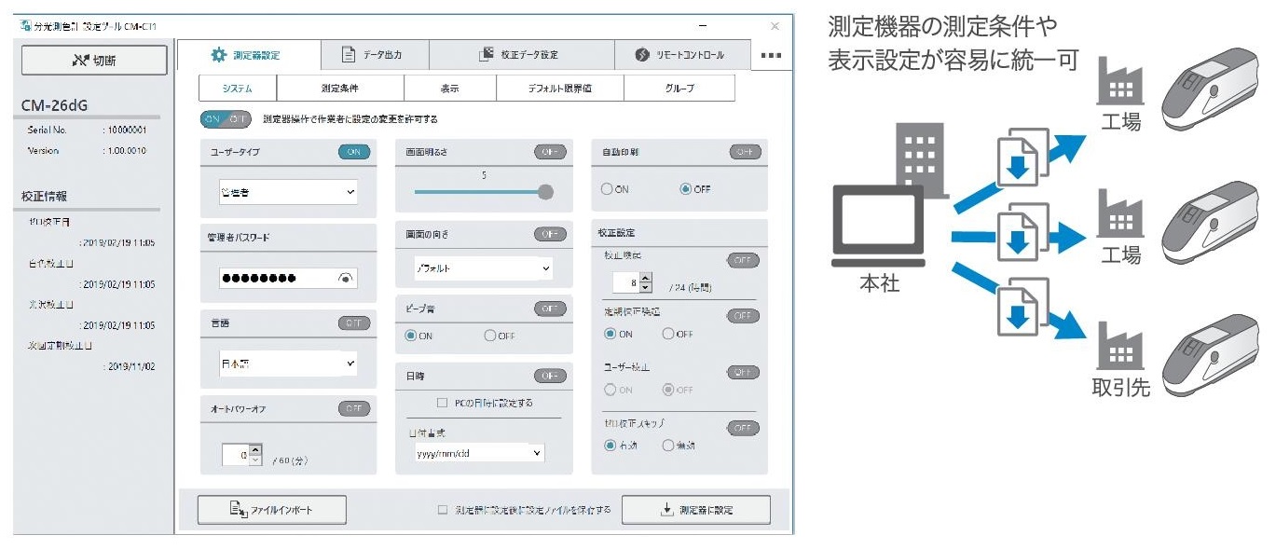Viewport: 1276px width, 549px height.
Task: Open the 校正データ設定 tab
Action: [520, 55]
